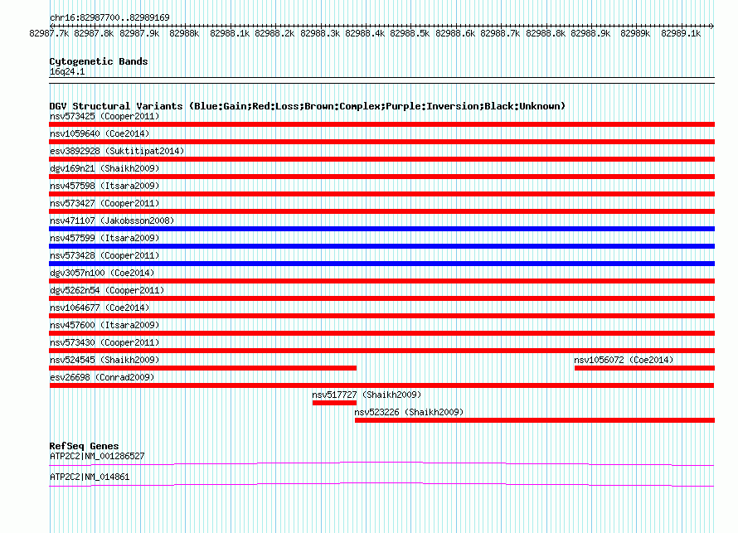The image size is (738, 533).
Task: Select the nsv1064677 (Coe2014) label
Action: 100,308
